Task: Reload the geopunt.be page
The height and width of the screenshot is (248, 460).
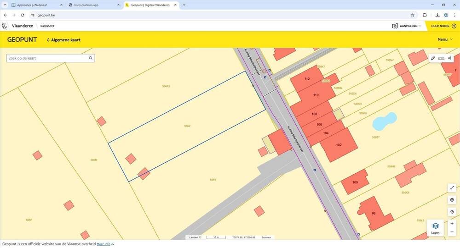Action: 23,15
